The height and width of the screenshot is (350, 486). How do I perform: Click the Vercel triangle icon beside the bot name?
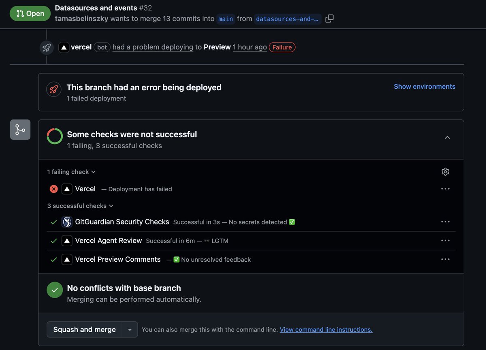pyautogui.click(x=64, y=47)
